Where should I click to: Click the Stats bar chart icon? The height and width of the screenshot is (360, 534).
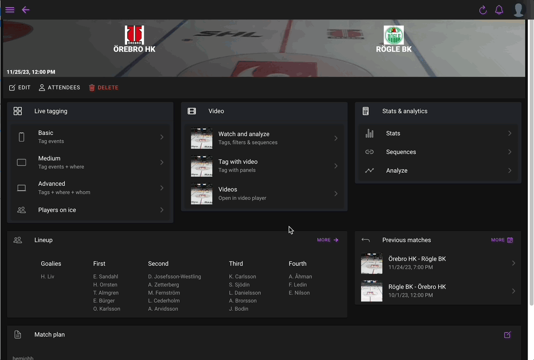click(370, 133)
